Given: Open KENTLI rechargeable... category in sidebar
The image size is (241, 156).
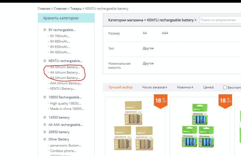Looking at the screenshot, I should [x=65, y=61].
